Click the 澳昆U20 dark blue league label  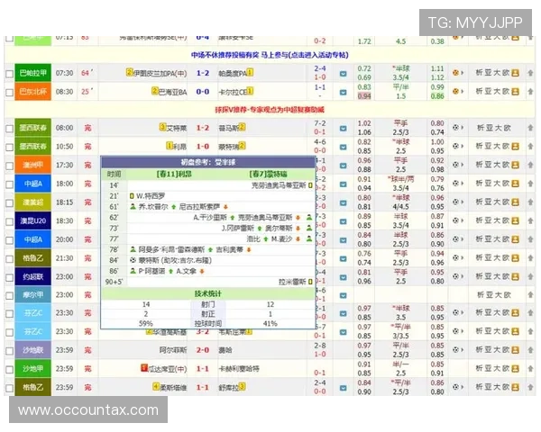(x=32, y=220)
